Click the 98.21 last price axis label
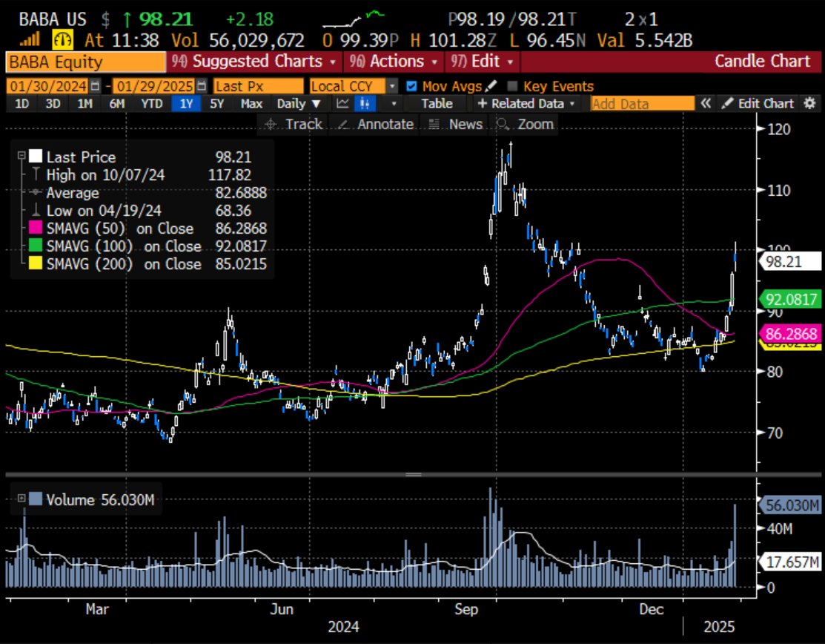This screenshot has width=825, height=644. (x=789, y=261)
